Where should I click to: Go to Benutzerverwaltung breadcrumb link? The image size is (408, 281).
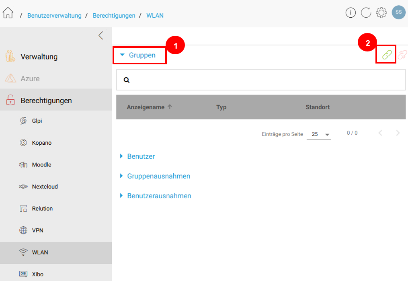(54, 16)
